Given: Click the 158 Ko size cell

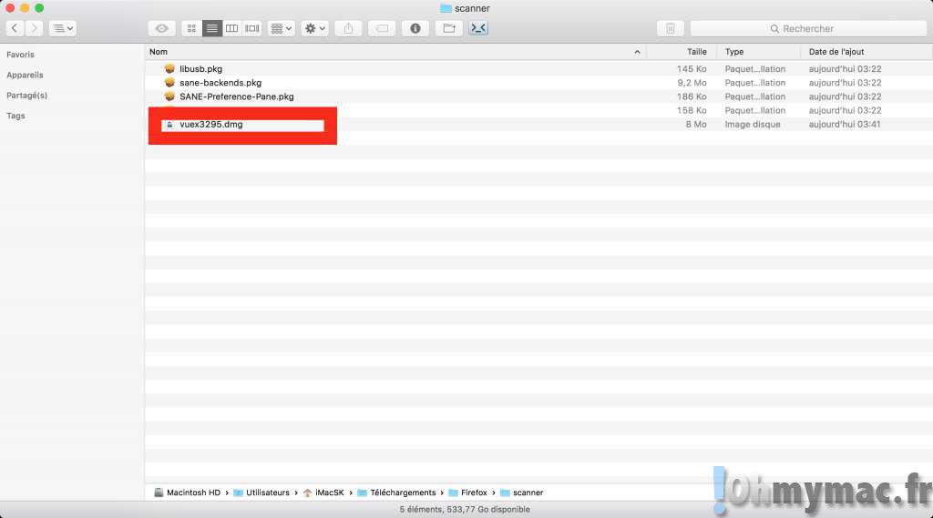Looking at the screenshot, I should pos(692,111).
